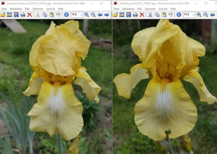Click Open file icon in Hermann_Hesse window
217x154 pixels.
(3, 15)
